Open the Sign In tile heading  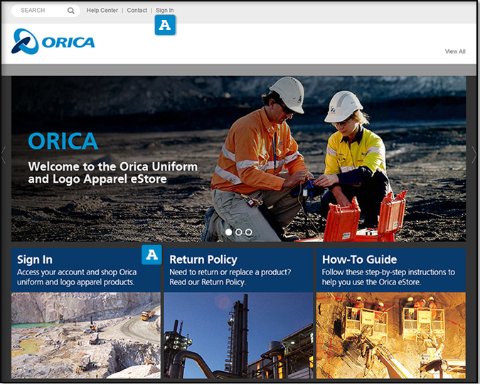35,260
